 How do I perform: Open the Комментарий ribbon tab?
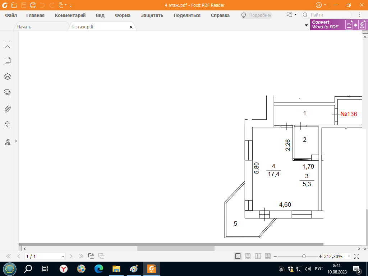tap(70, 15)
